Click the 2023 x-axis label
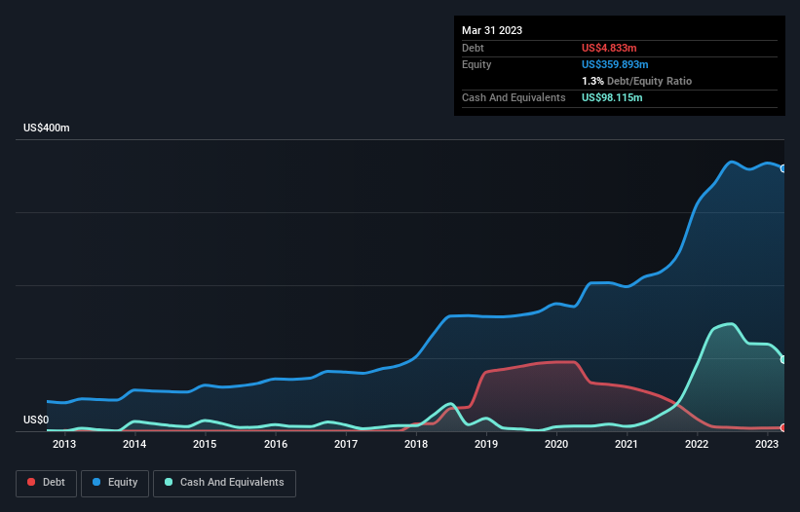 pyautogui.click(x=766, y=444)
